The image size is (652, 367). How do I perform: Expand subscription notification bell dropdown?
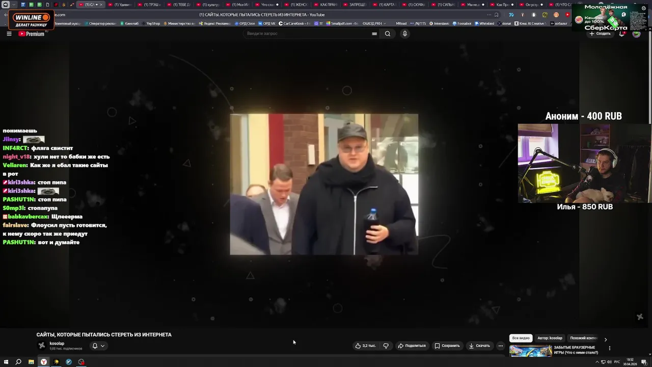pyautogui.click(x=98, y=346)
